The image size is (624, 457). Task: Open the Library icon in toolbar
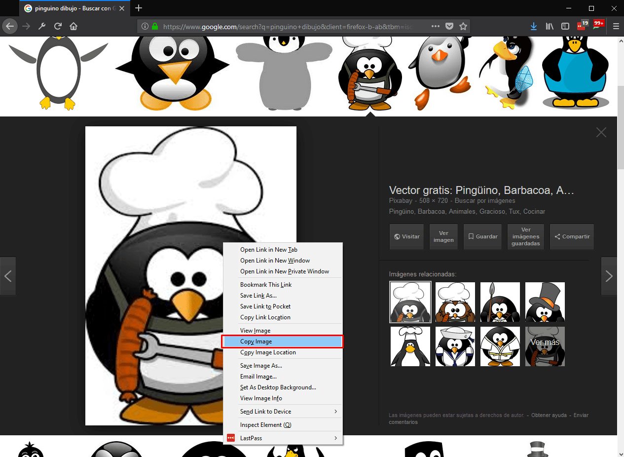click(x=550, y=26)
